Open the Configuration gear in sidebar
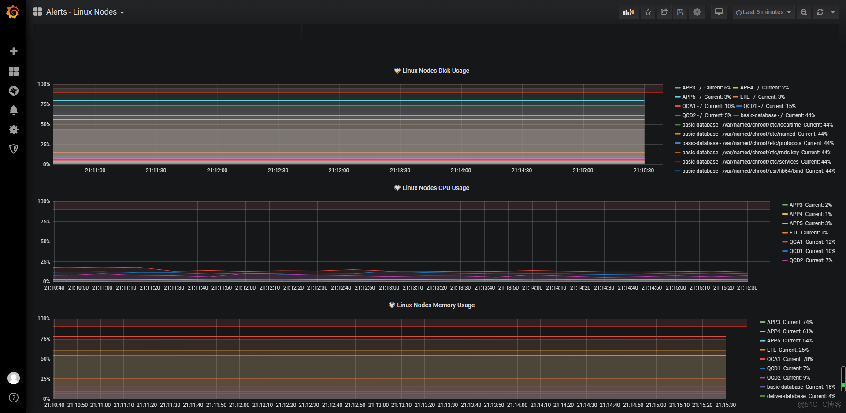The image size is (846, 413). (x=14, y=130)
